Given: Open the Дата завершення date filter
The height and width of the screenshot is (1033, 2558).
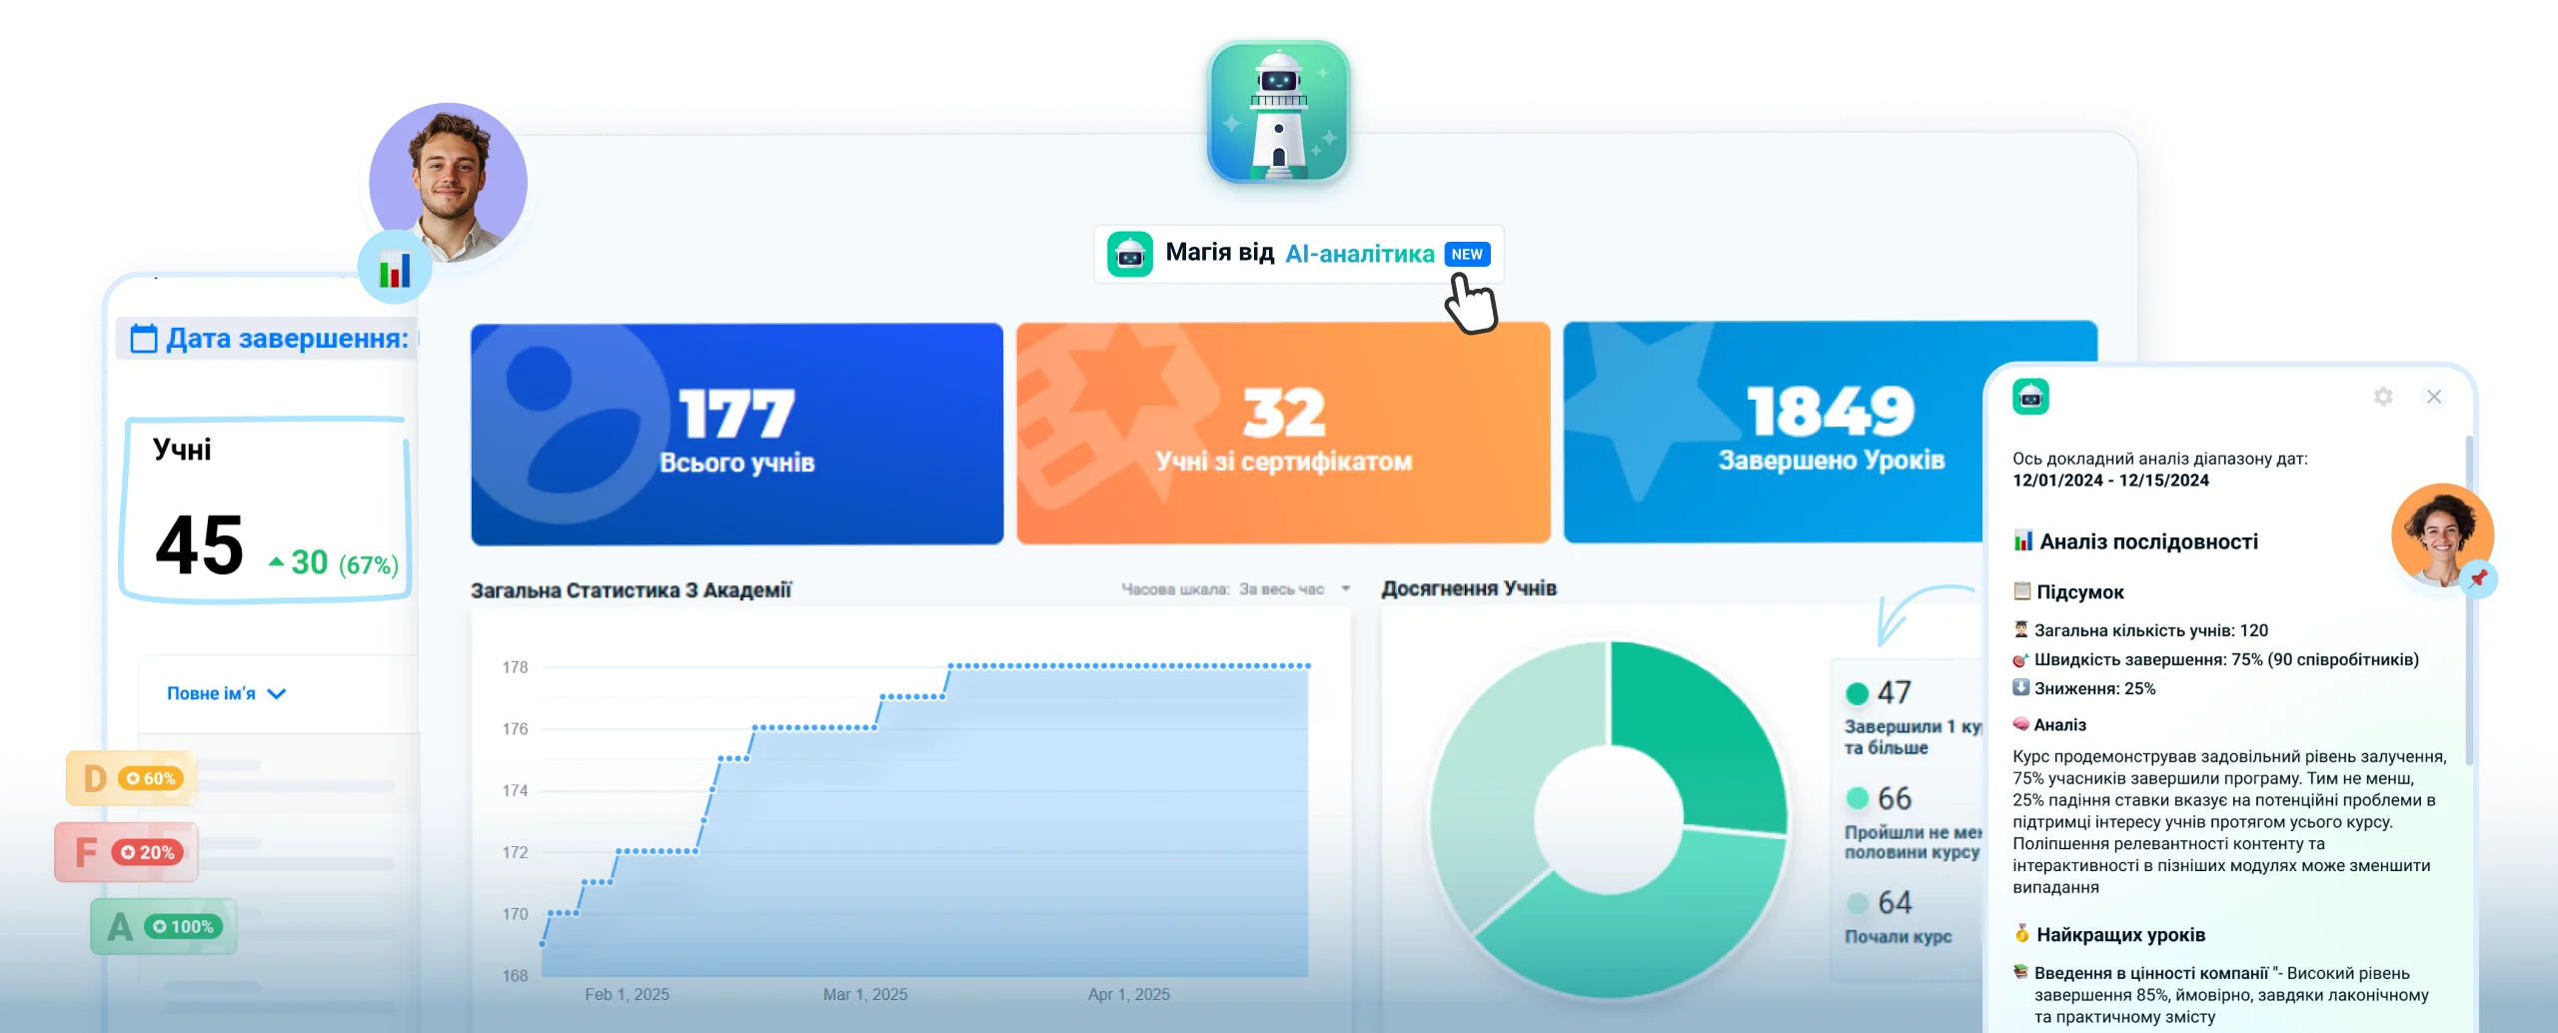Looking at the screenshot, I should 286,339.
